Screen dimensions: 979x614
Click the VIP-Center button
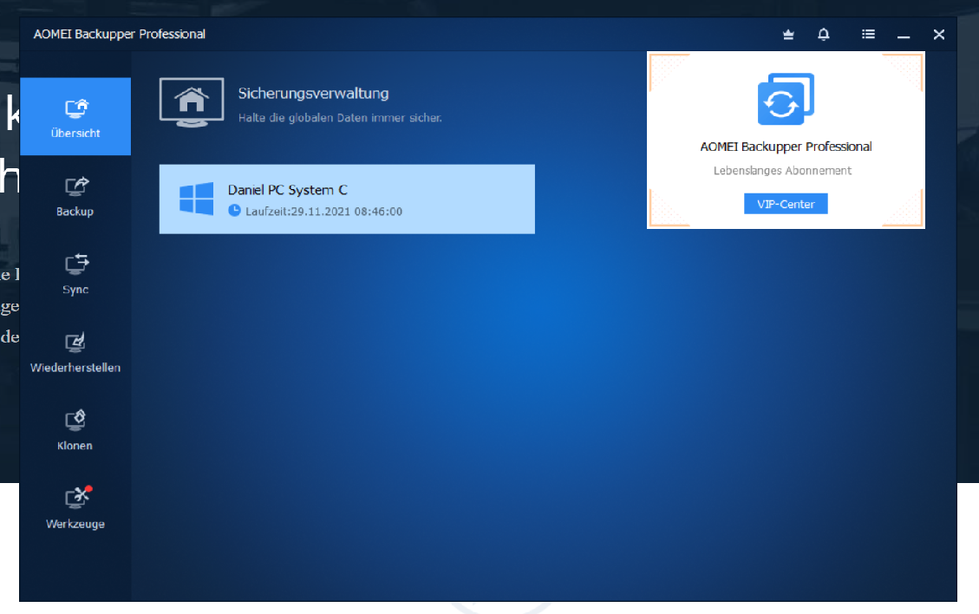(x=786, y=204)
